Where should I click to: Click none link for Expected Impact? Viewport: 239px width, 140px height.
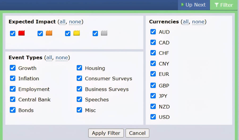[x=75, y=22]
